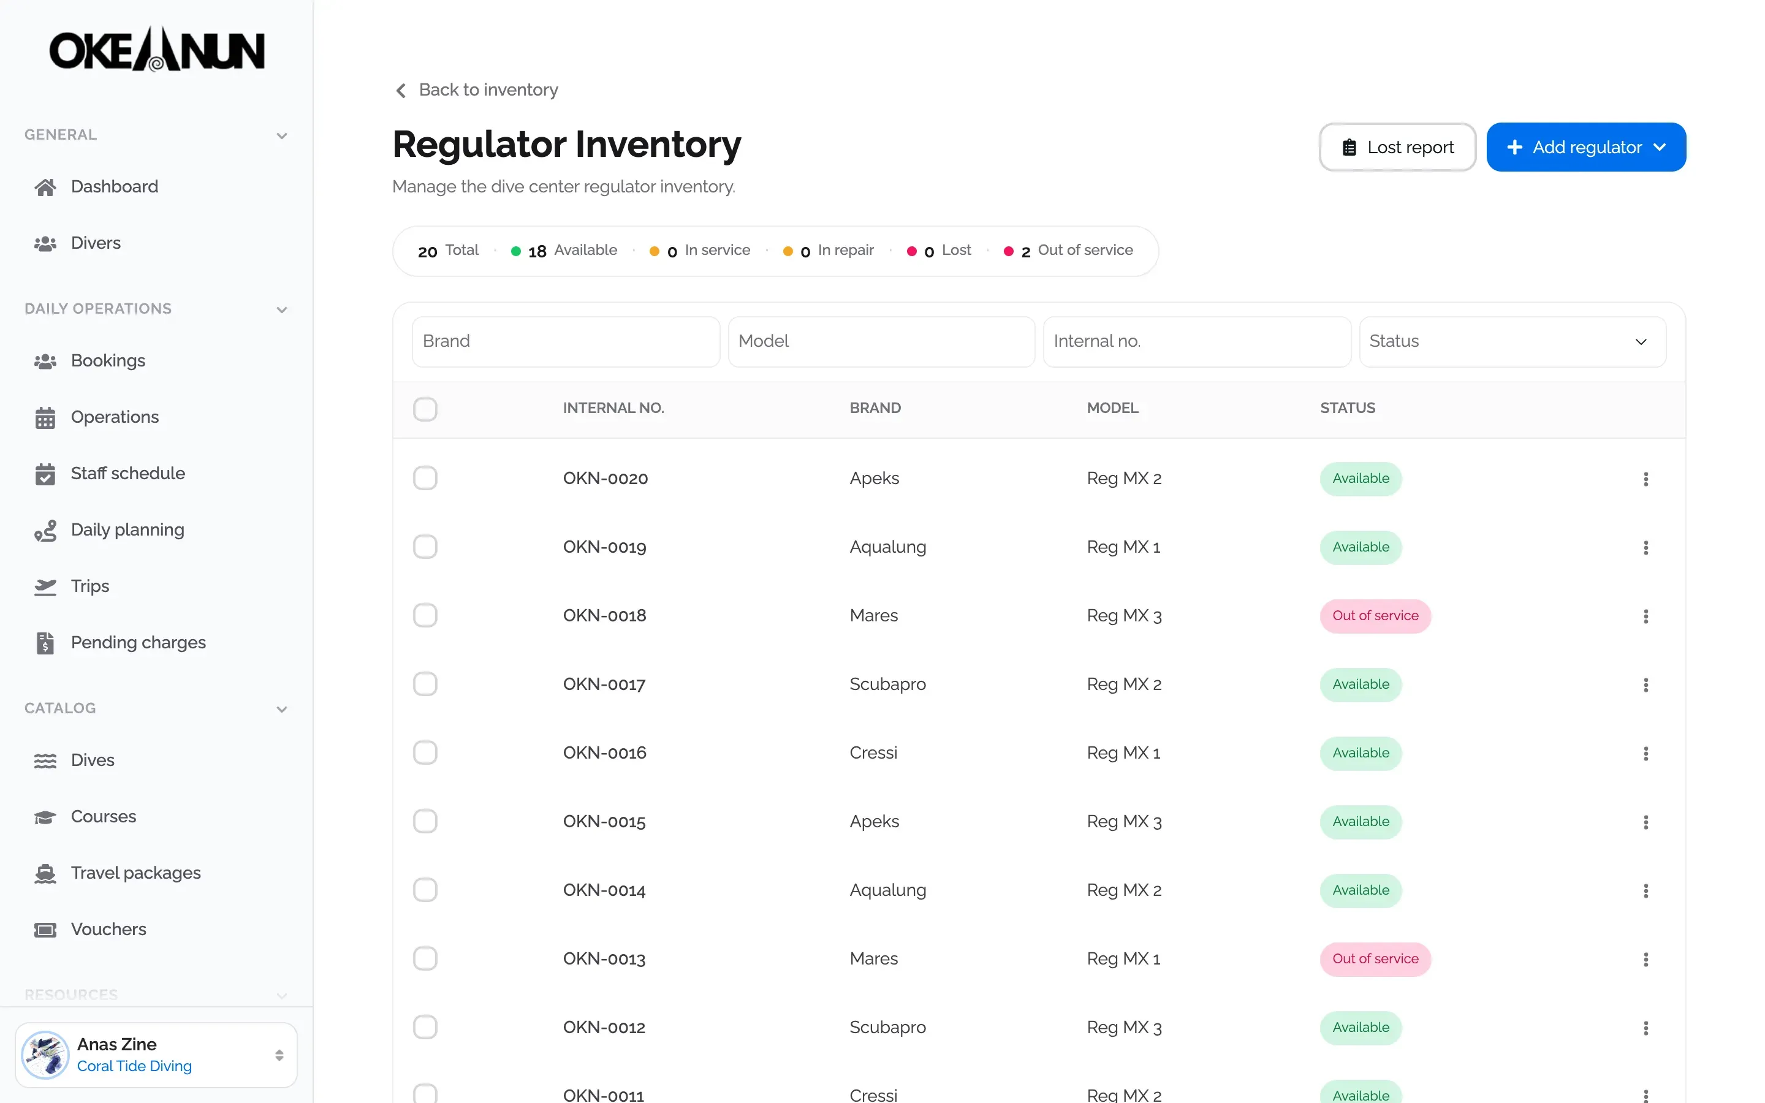
Task: Open Bookings group icon in sidebar
Action: 45,361
